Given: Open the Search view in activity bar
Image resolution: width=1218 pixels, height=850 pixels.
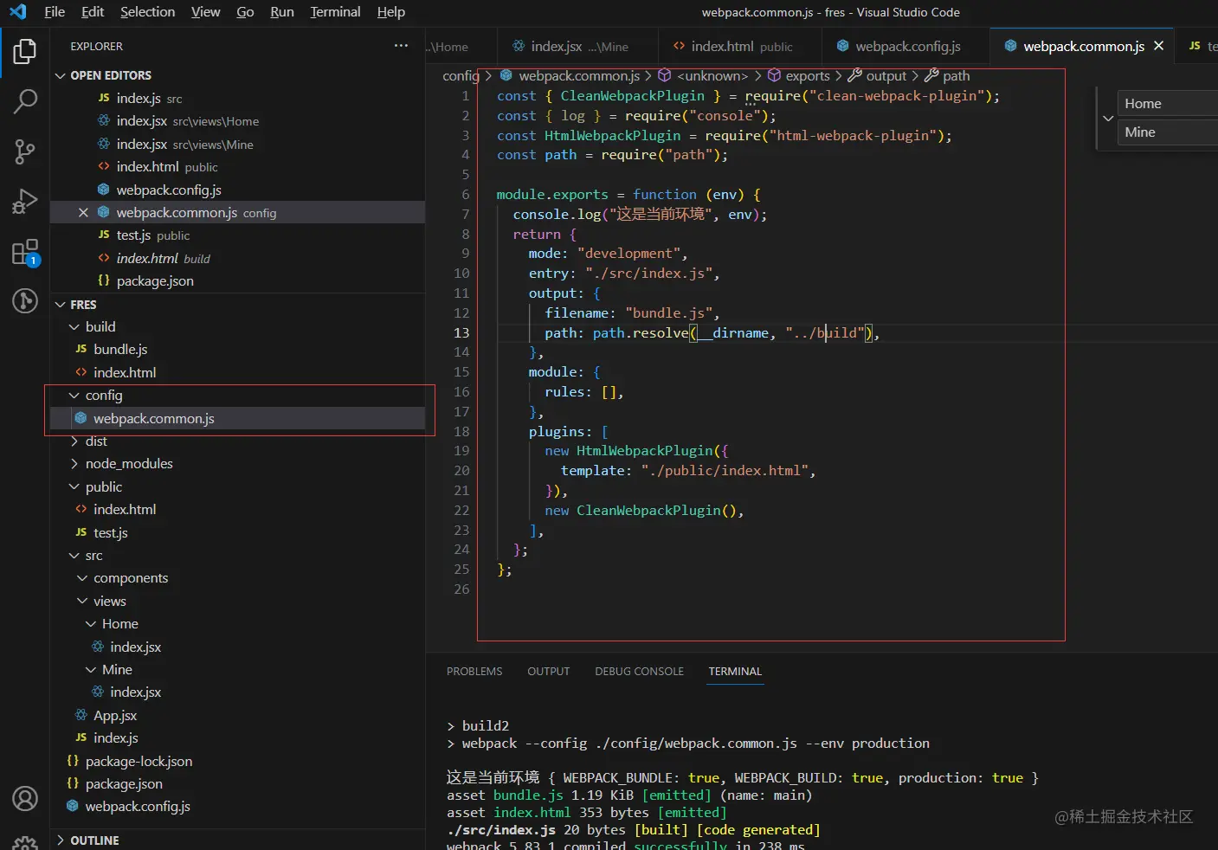Looking at the screenshot, I should coord(25,101).
